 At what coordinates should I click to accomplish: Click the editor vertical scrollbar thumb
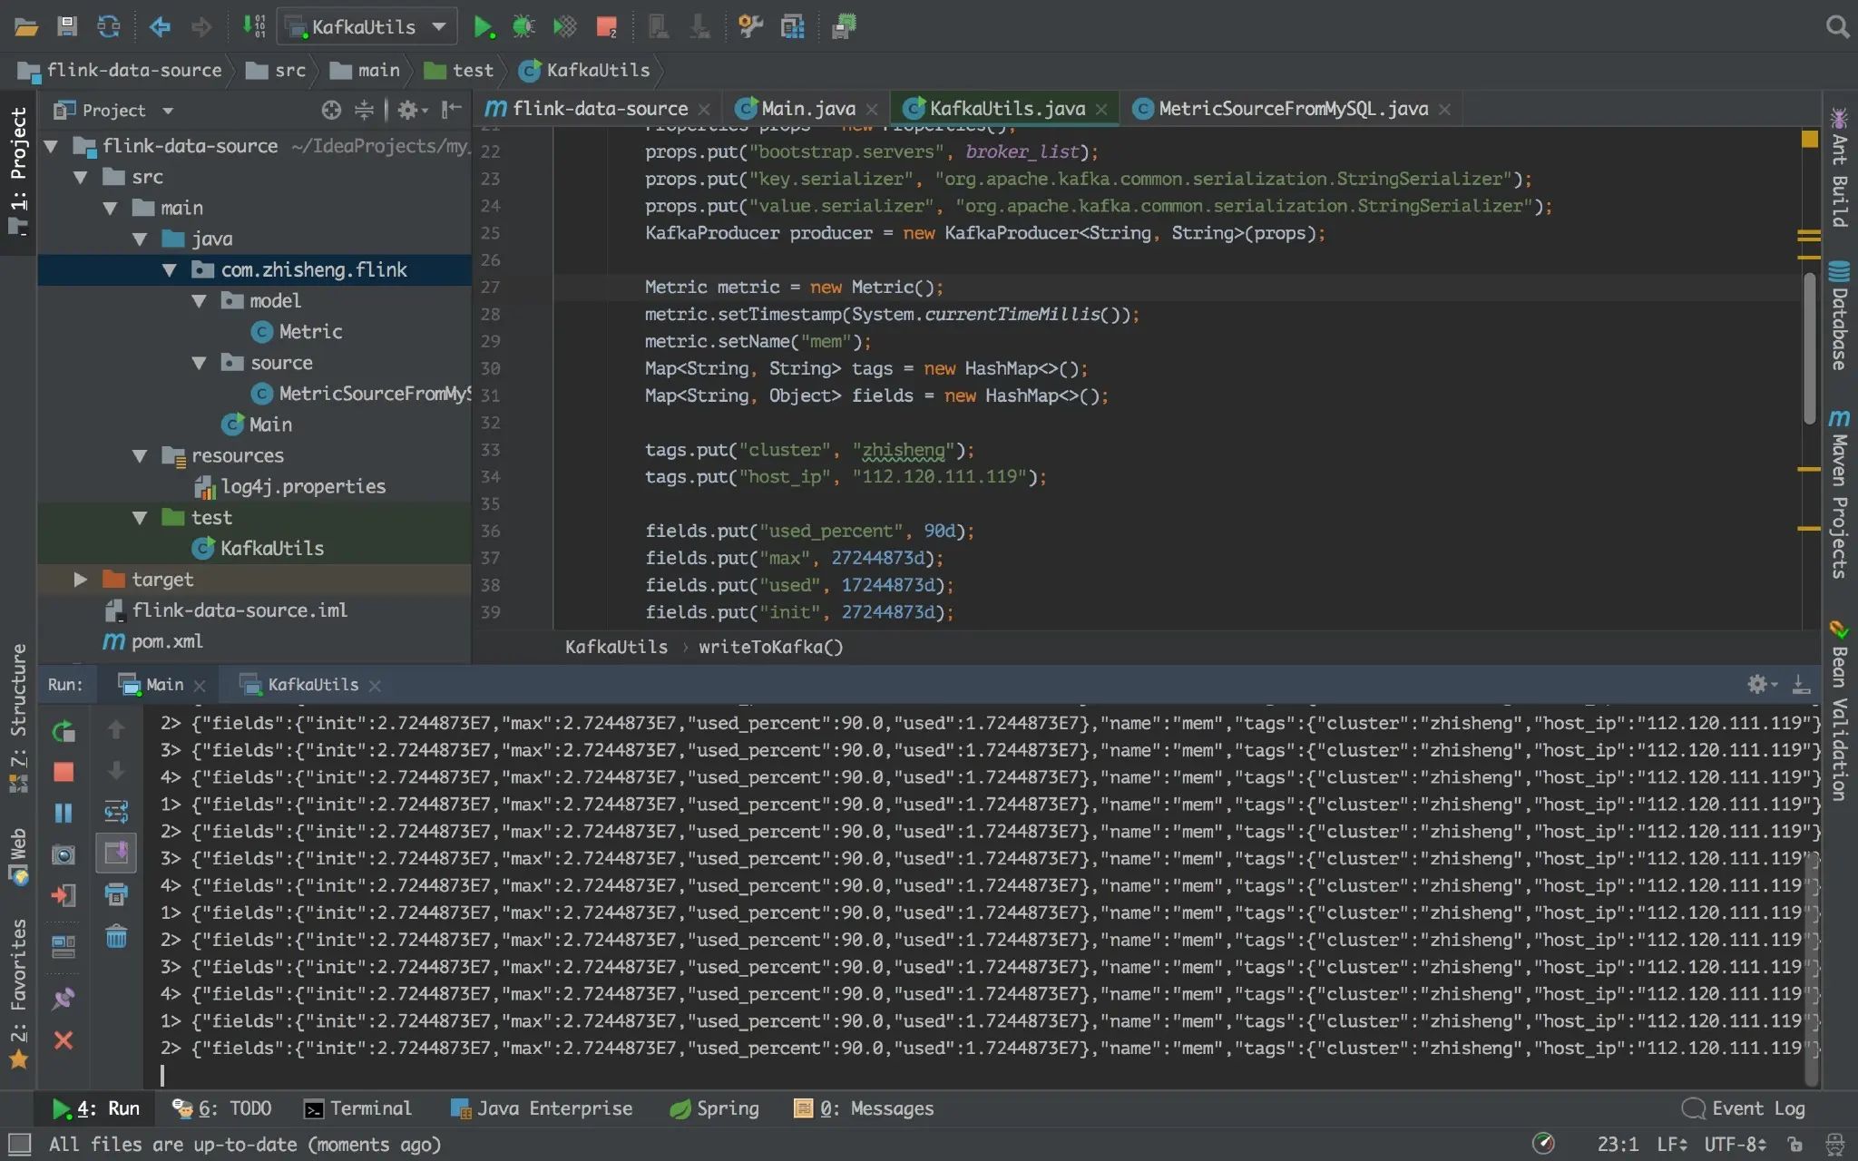coord(1809,349)
